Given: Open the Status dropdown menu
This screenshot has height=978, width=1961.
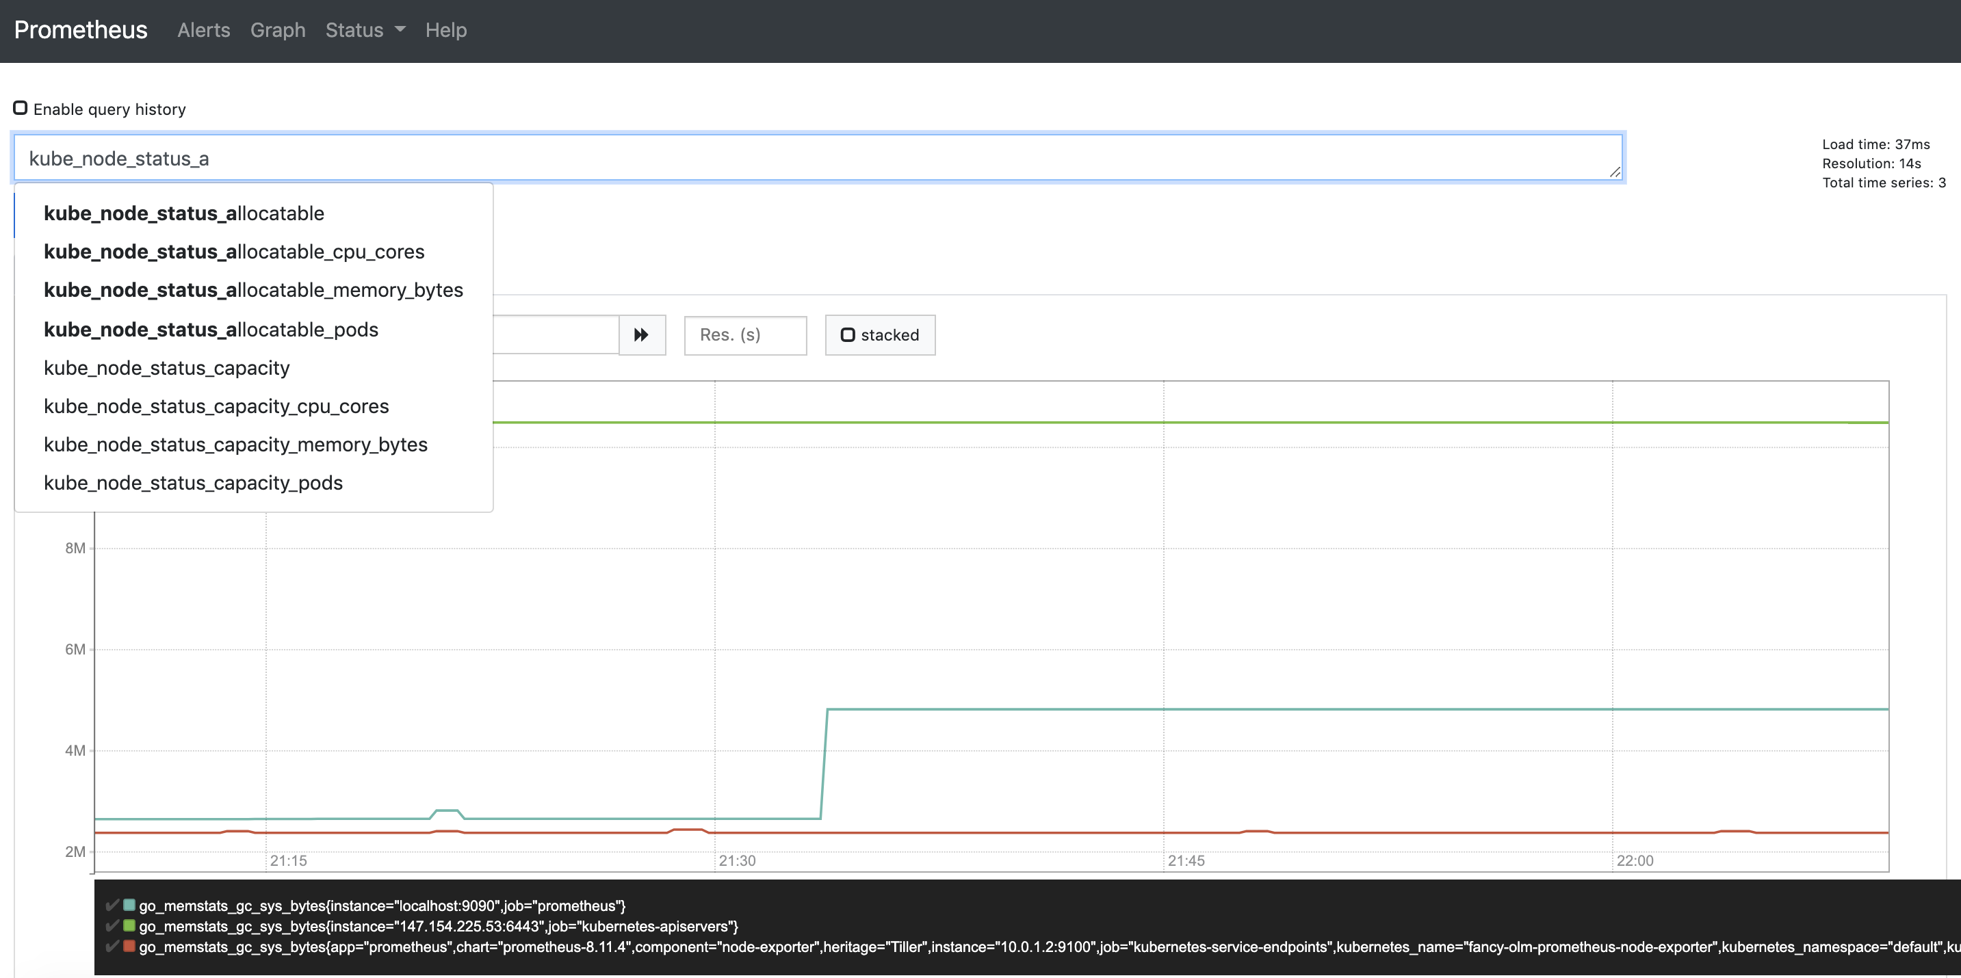Looking at the screenshot, I should click(x=365, y=29).
